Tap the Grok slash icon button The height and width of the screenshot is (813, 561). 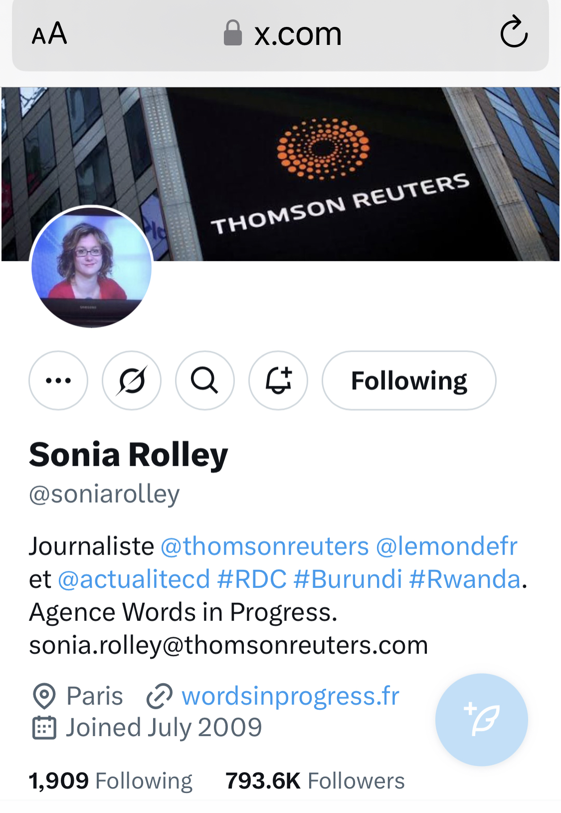point(132,381)
